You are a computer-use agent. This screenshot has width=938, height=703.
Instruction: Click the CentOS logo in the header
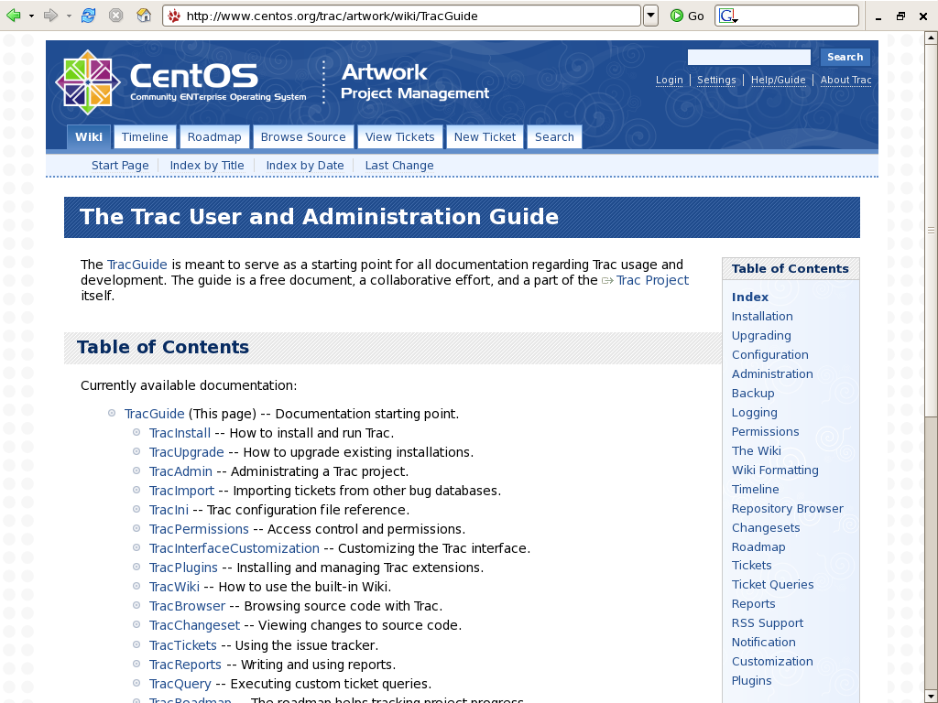pyautogui.click(x=88, y=81)
